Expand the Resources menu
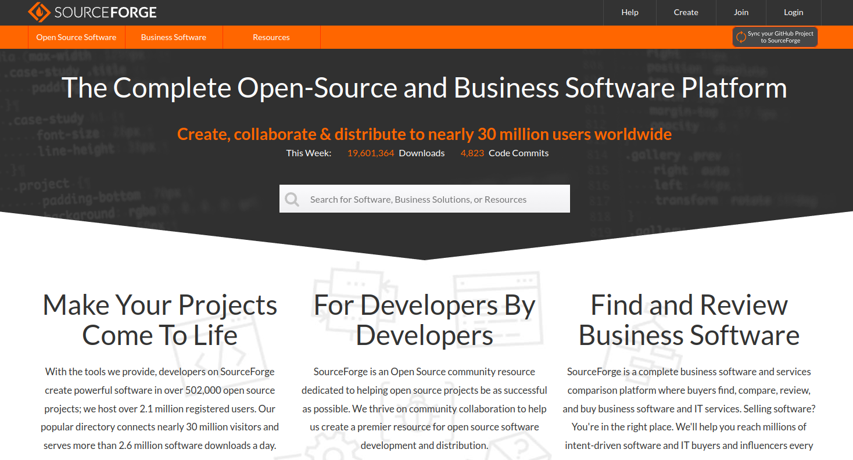 click(x=271, y=37)
